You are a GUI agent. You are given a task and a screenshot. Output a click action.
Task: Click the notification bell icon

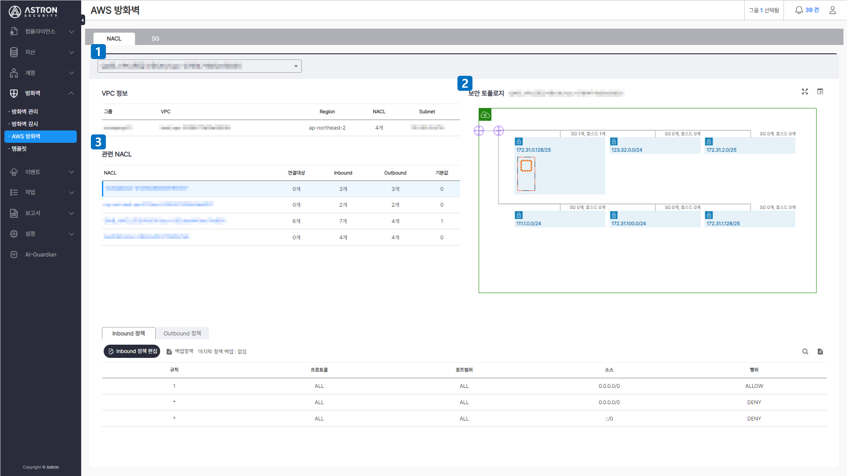click(798, 10)
